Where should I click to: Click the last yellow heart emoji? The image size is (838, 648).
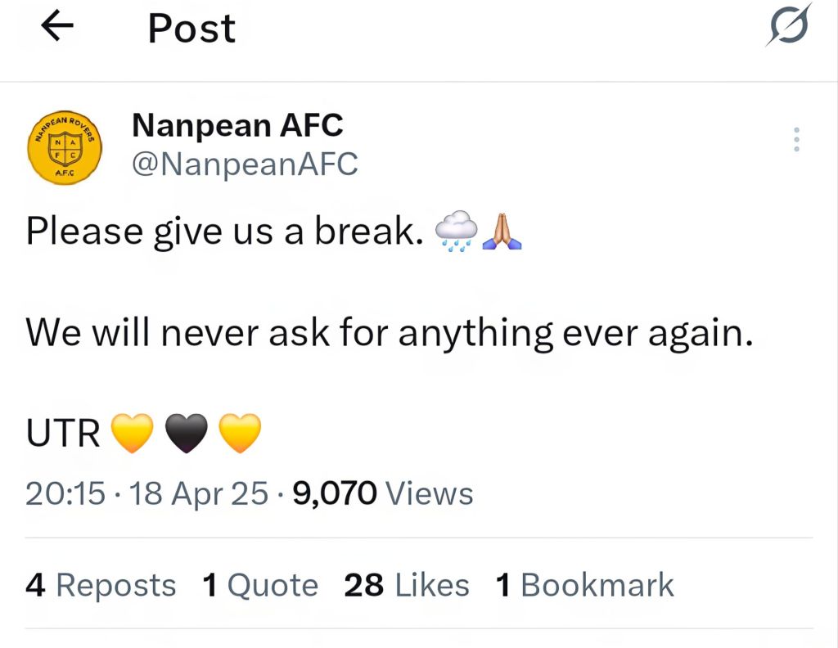[241, 433]
